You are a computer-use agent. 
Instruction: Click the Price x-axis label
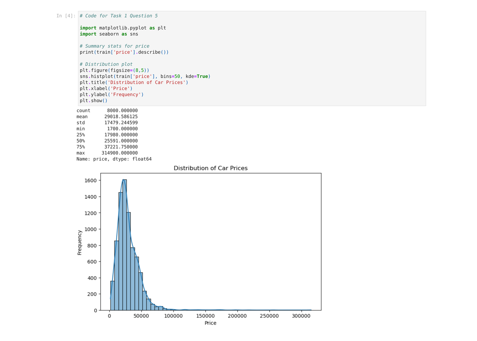pyautogui.click(x=211, y=323)
